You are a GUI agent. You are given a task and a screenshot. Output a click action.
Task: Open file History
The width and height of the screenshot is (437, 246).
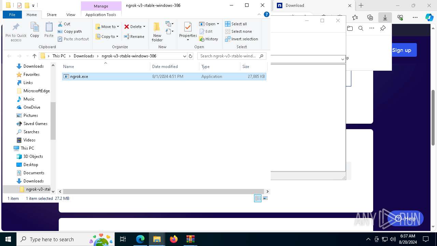pyautogui.click(x=209, y=39)
